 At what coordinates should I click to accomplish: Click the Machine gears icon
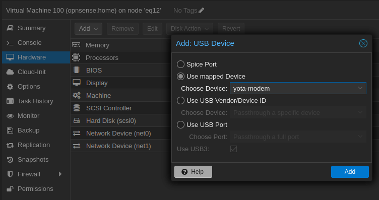tap(77, 95)
